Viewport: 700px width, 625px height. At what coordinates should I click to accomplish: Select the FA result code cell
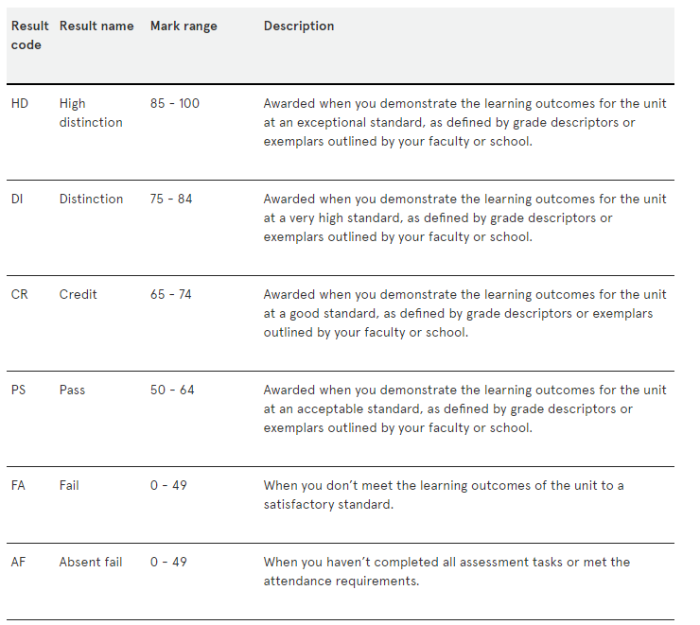(19, 485)
